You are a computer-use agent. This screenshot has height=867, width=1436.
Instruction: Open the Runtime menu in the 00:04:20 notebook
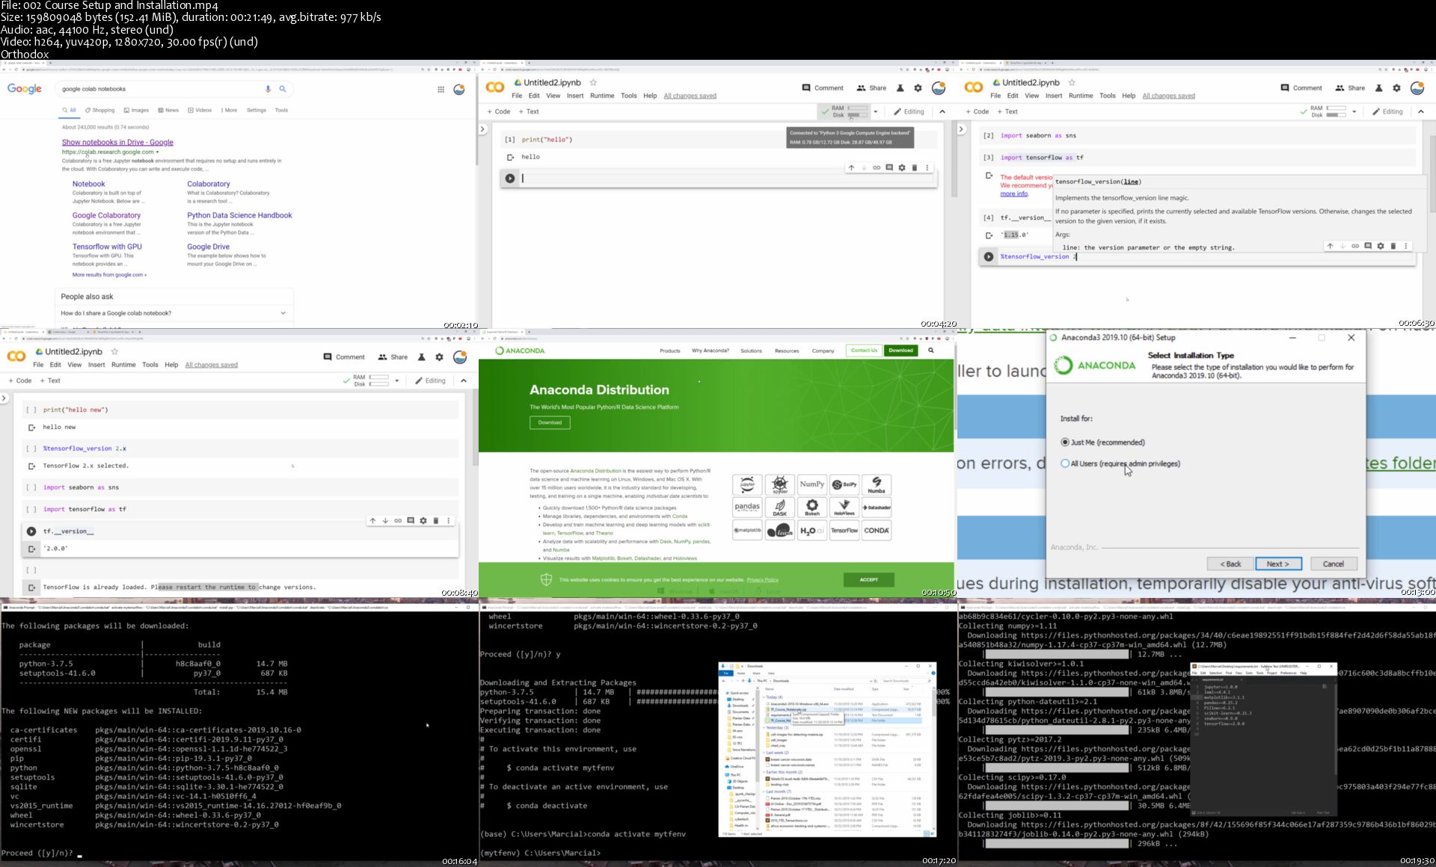click(x=602, y=96)
